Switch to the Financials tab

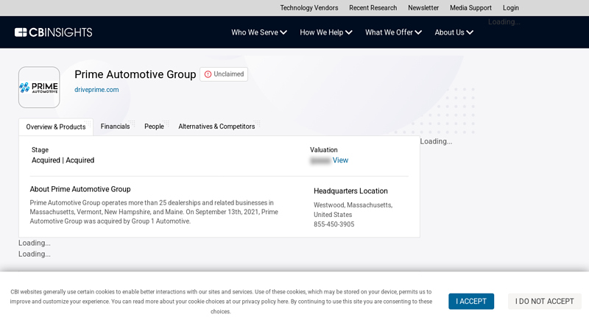point(115,127)
